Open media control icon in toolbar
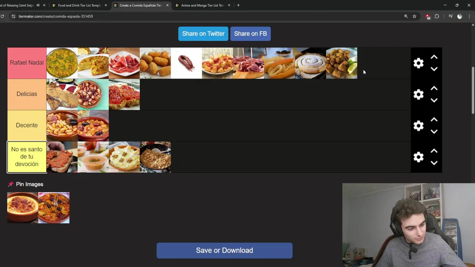 click(x=451, y=16)
